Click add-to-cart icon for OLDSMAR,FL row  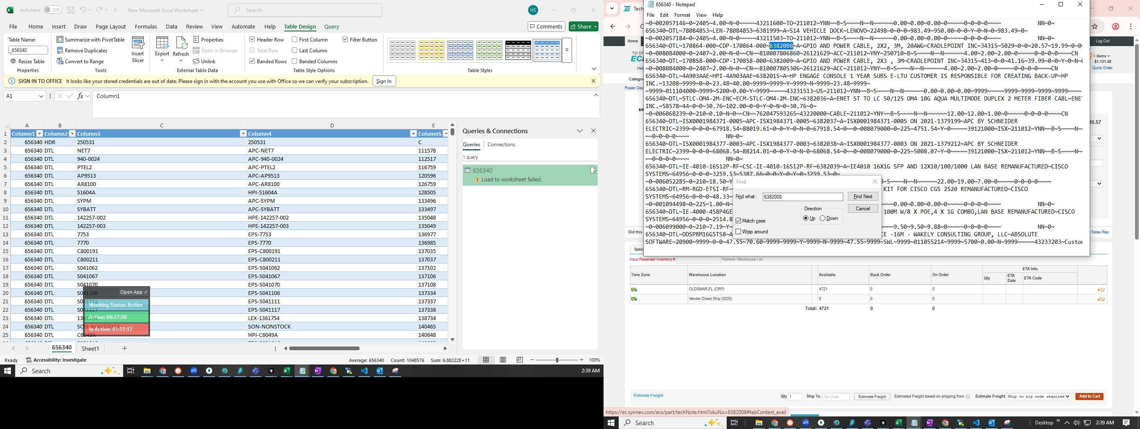pyautogui.click(x=1101, y=289)
